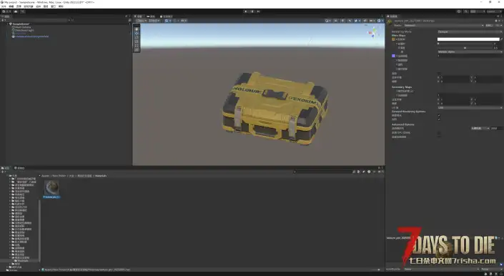
Task: Click the Step frame button in the toolbar
Action: click(258, 11)
